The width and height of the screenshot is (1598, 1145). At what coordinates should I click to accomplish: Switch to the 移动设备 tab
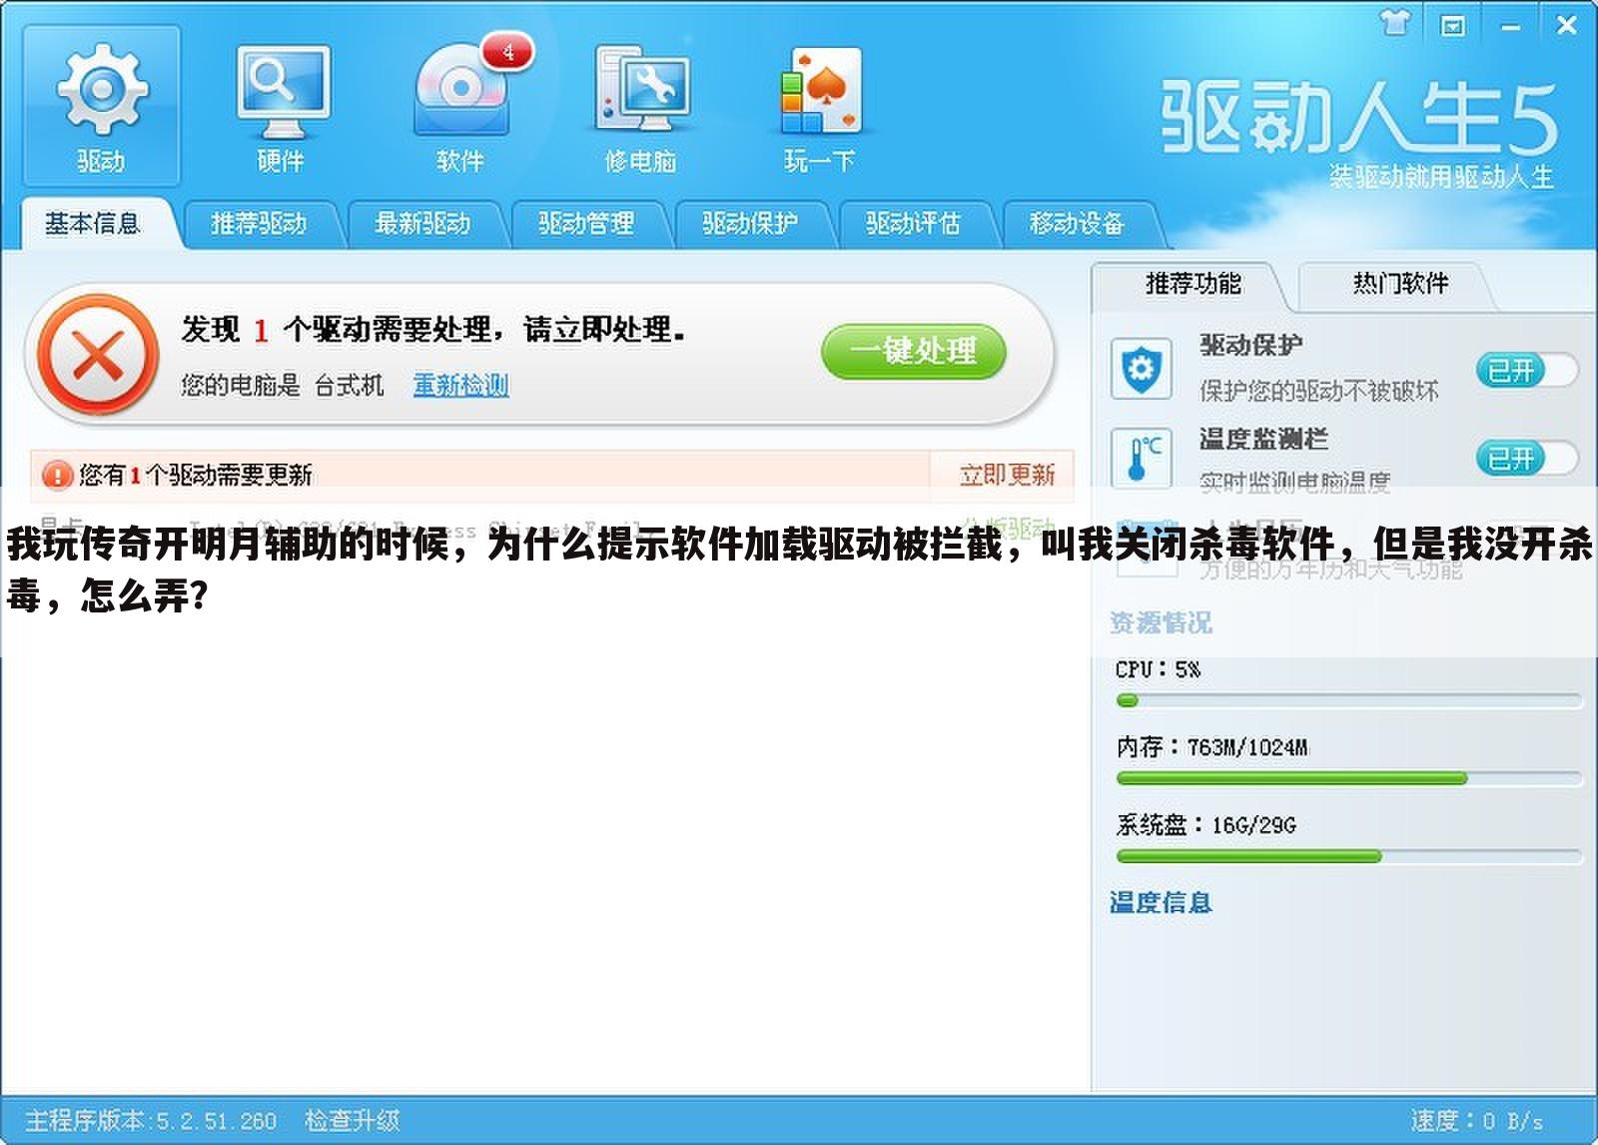point(1077,223)
